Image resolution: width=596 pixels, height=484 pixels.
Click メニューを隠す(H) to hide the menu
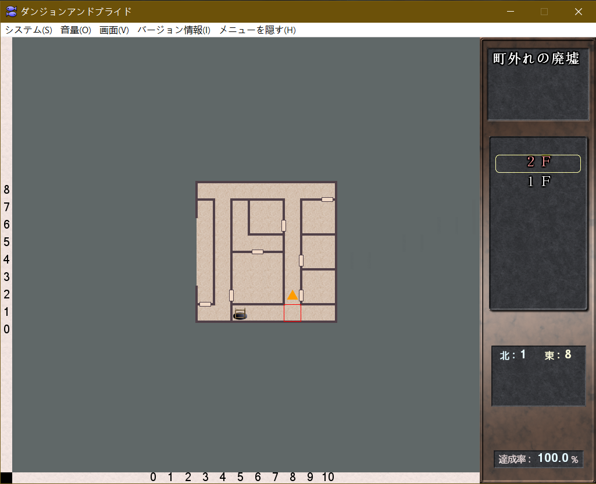point(257,30)
